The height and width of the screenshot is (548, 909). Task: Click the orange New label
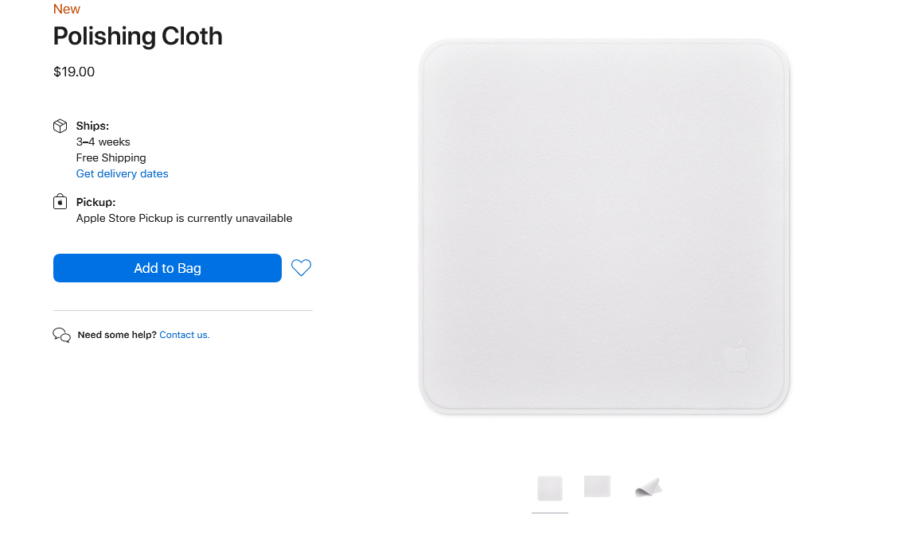(67, 9)
